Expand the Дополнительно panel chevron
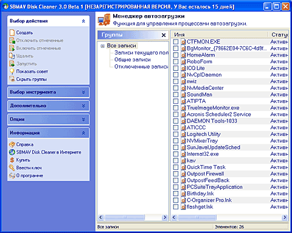The width and height of the screenshot is (292, 233). 83,106
